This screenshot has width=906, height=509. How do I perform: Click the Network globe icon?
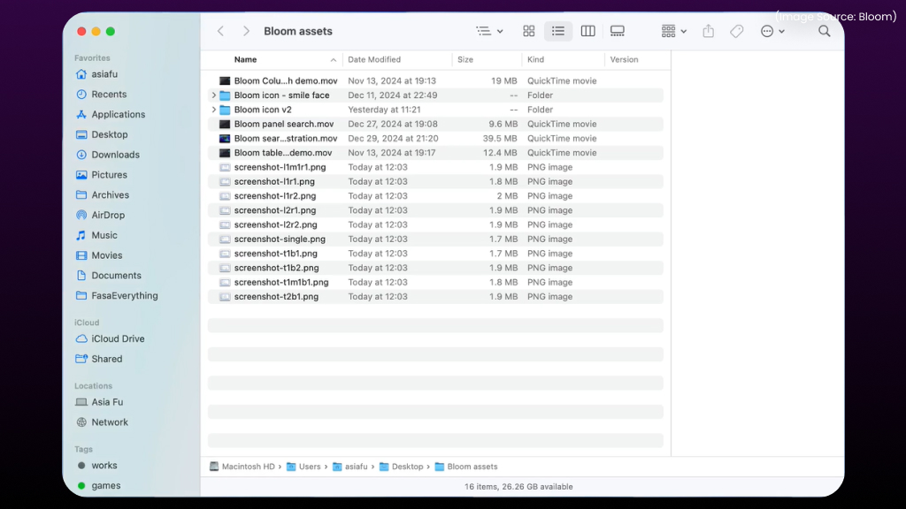coord(81,422)
